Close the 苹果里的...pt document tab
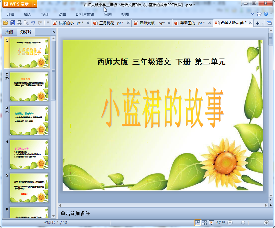 click(x=210, y=23)
